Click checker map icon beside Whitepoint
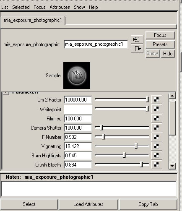 click(156, 109)
